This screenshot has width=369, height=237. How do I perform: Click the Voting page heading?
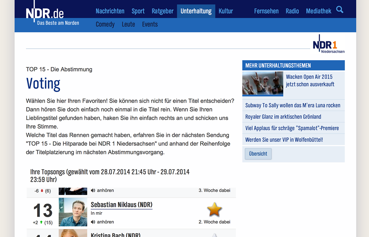point(43,84)
